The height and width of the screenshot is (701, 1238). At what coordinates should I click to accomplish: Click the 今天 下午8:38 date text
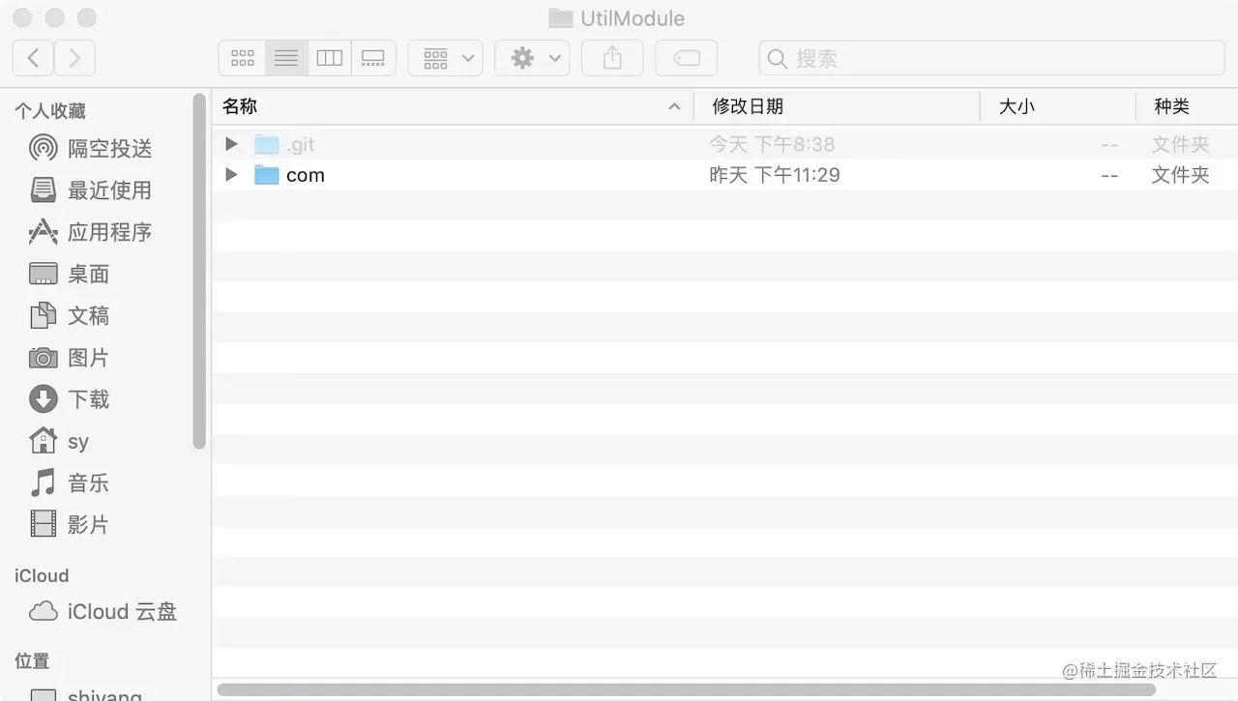(x=772, y=144)
